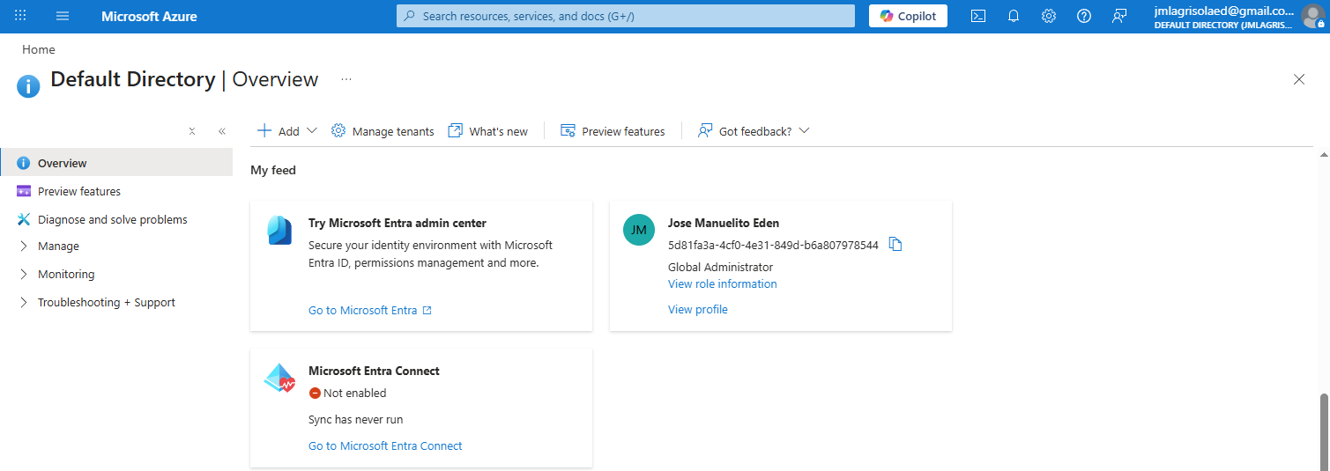The image size is (1330, 471).
Task: Expand the Monitoring section
Action: click(65, 275)
